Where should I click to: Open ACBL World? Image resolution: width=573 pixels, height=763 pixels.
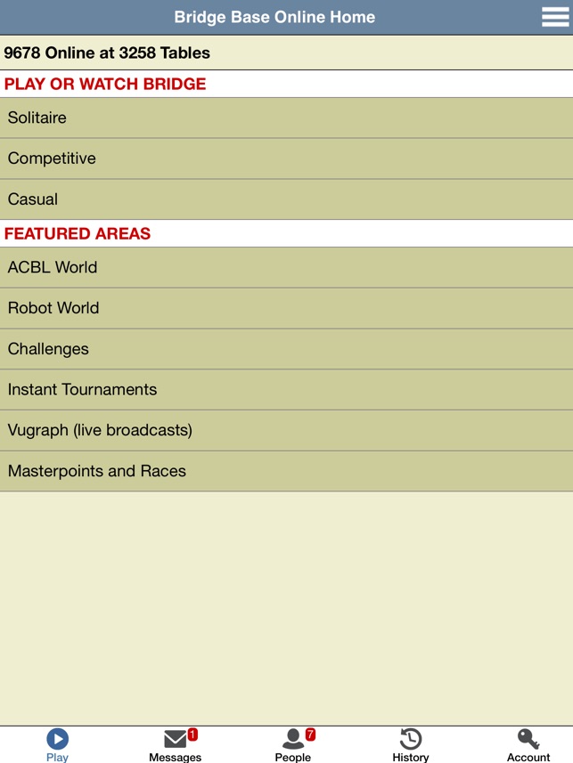pos(287,268)
